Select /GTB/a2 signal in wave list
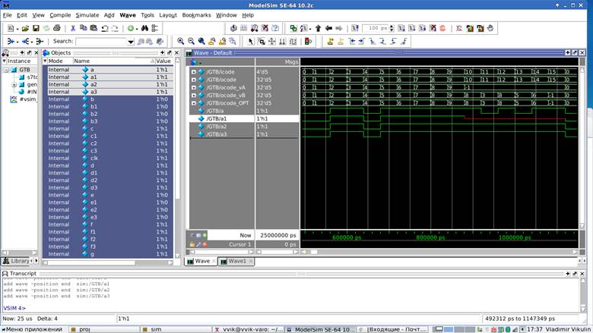Image resolution: width=593 pixels, height=333 pixels. (217, 127)
